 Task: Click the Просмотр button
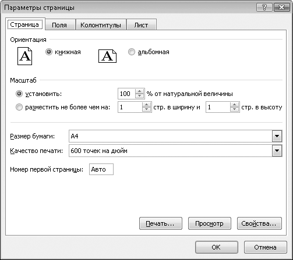tap(210, 223)
